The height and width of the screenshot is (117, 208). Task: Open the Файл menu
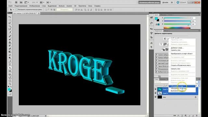(x=10, y=6)
